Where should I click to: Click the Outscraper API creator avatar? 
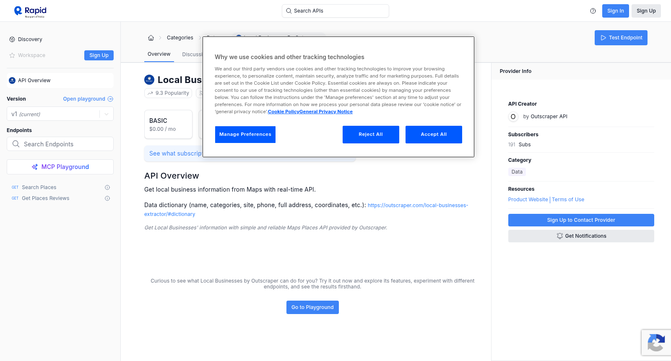(513, 117)
